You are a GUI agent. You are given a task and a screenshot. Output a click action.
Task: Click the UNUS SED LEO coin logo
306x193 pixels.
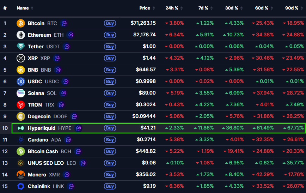21,163
